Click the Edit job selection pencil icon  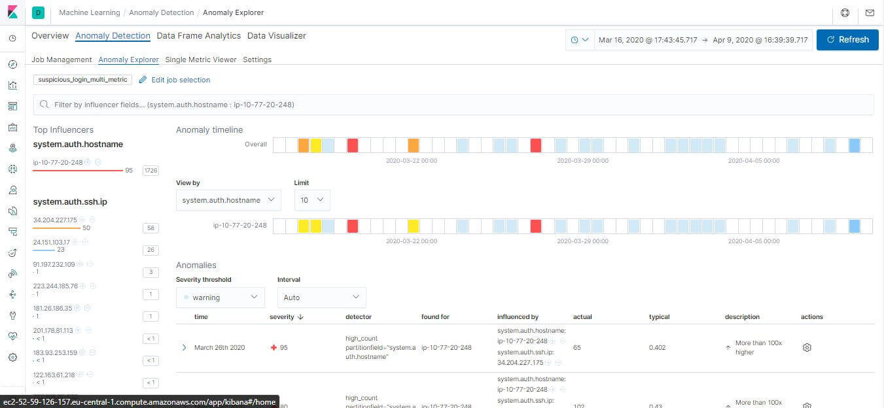click(143, 80)
